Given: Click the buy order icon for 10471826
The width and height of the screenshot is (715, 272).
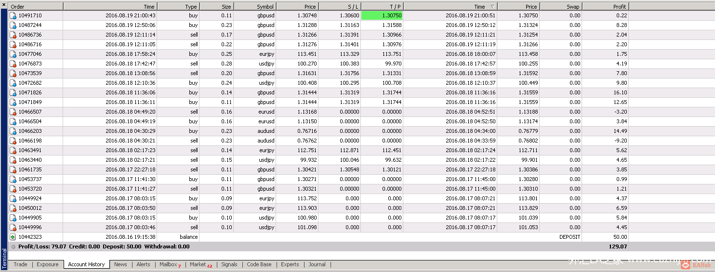Looking at the screenshot, I should point(13,92).
